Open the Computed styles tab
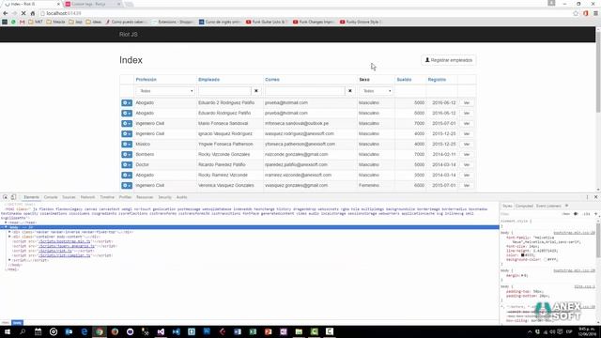 [x=524, y=207]
